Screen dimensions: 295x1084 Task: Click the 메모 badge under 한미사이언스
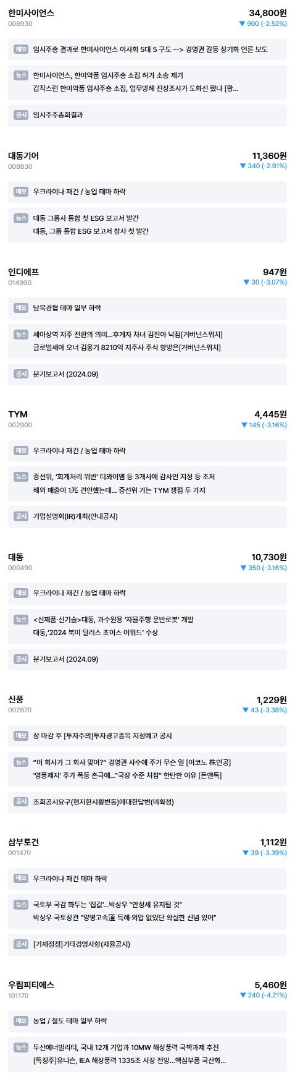(21, 49)
